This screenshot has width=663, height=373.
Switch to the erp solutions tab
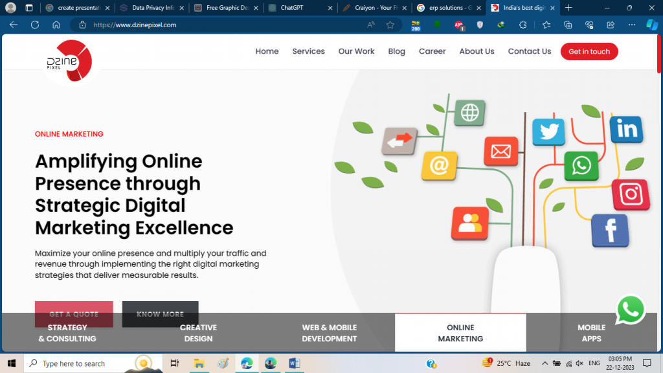point(449,8)
